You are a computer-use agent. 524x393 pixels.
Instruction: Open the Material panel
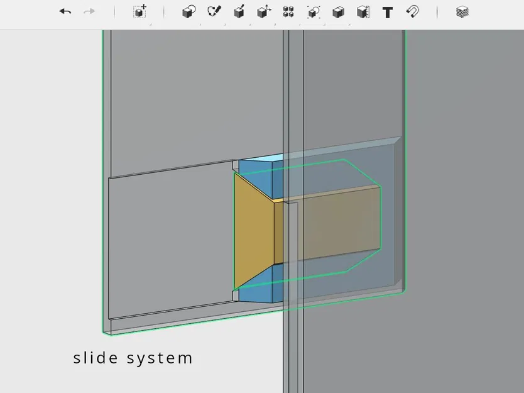[x=462, y=12]
